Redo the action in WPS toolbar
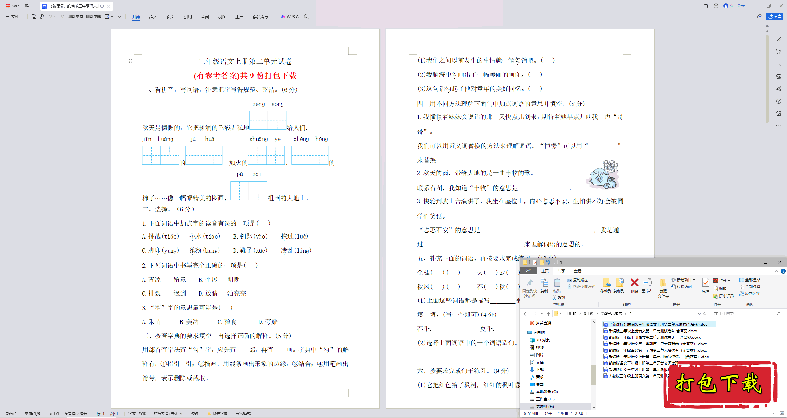 63,17
